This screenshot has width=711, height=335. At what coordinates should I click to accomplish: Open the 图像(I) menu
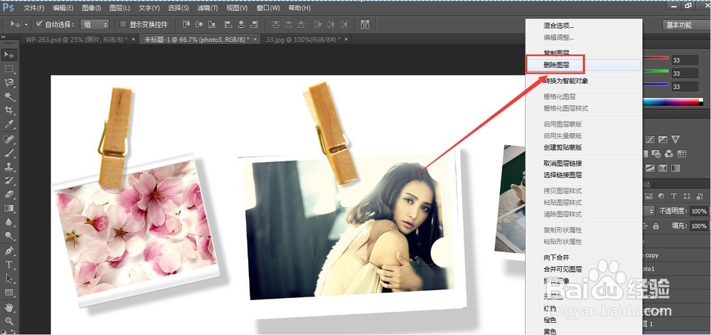92,8
